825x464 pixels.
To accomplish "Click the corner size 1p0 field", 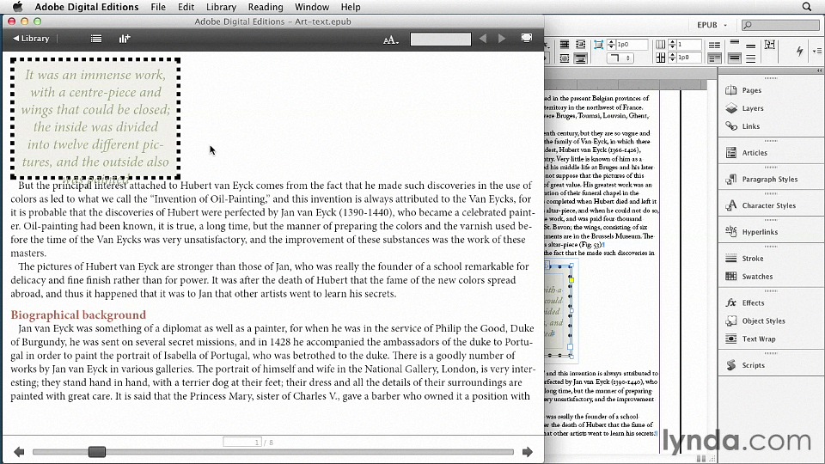I will [632, 44].
